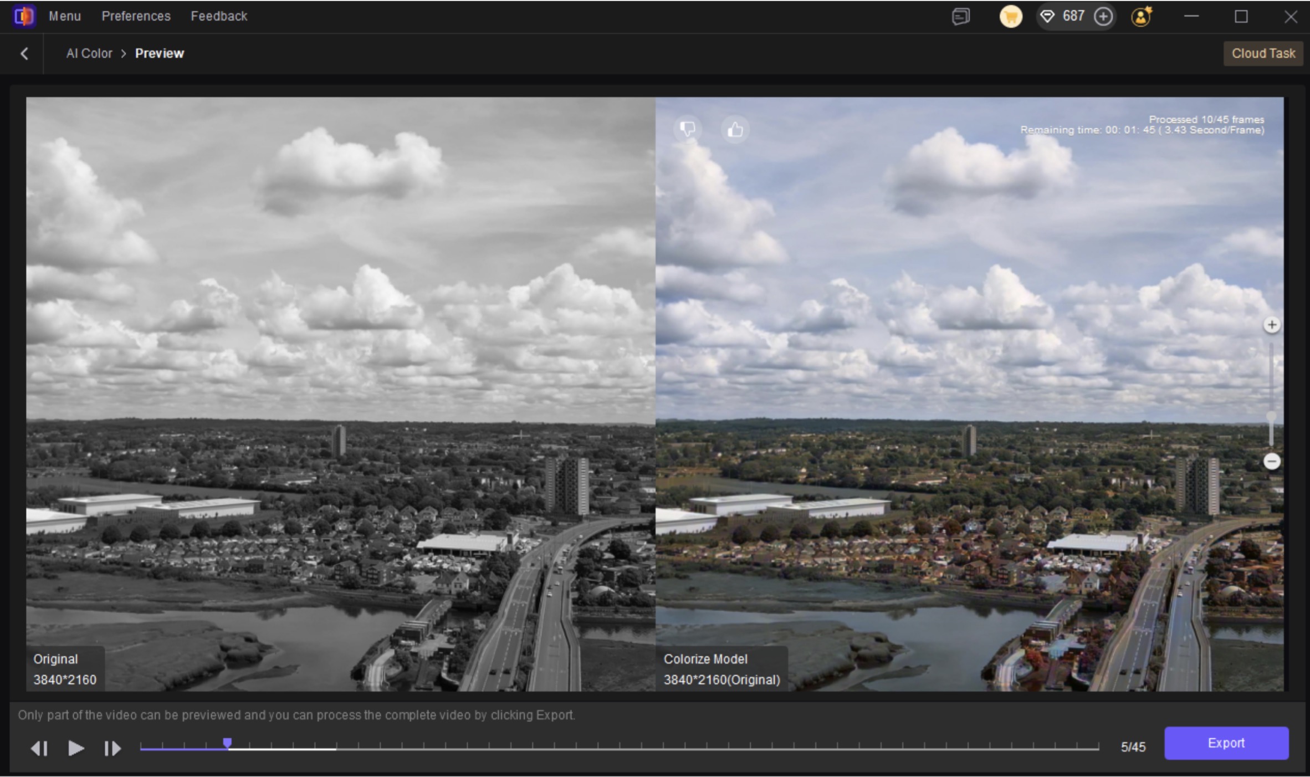Click the plus icon to add credits
Image resolution: width=1310 pixels, height=777 pixels.
pyautogui.click(x=1103, y=17)
